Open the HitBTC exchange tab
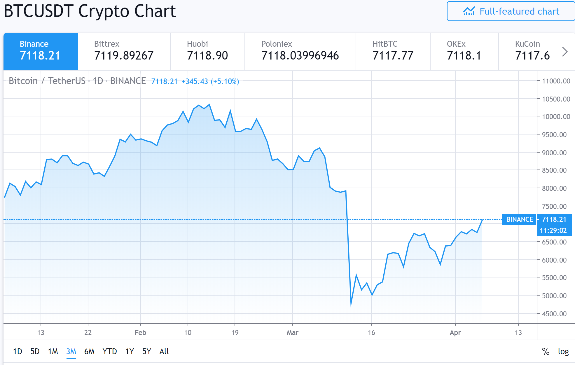Viewport: 575px width, 365px height. click(x=393, y=51)
